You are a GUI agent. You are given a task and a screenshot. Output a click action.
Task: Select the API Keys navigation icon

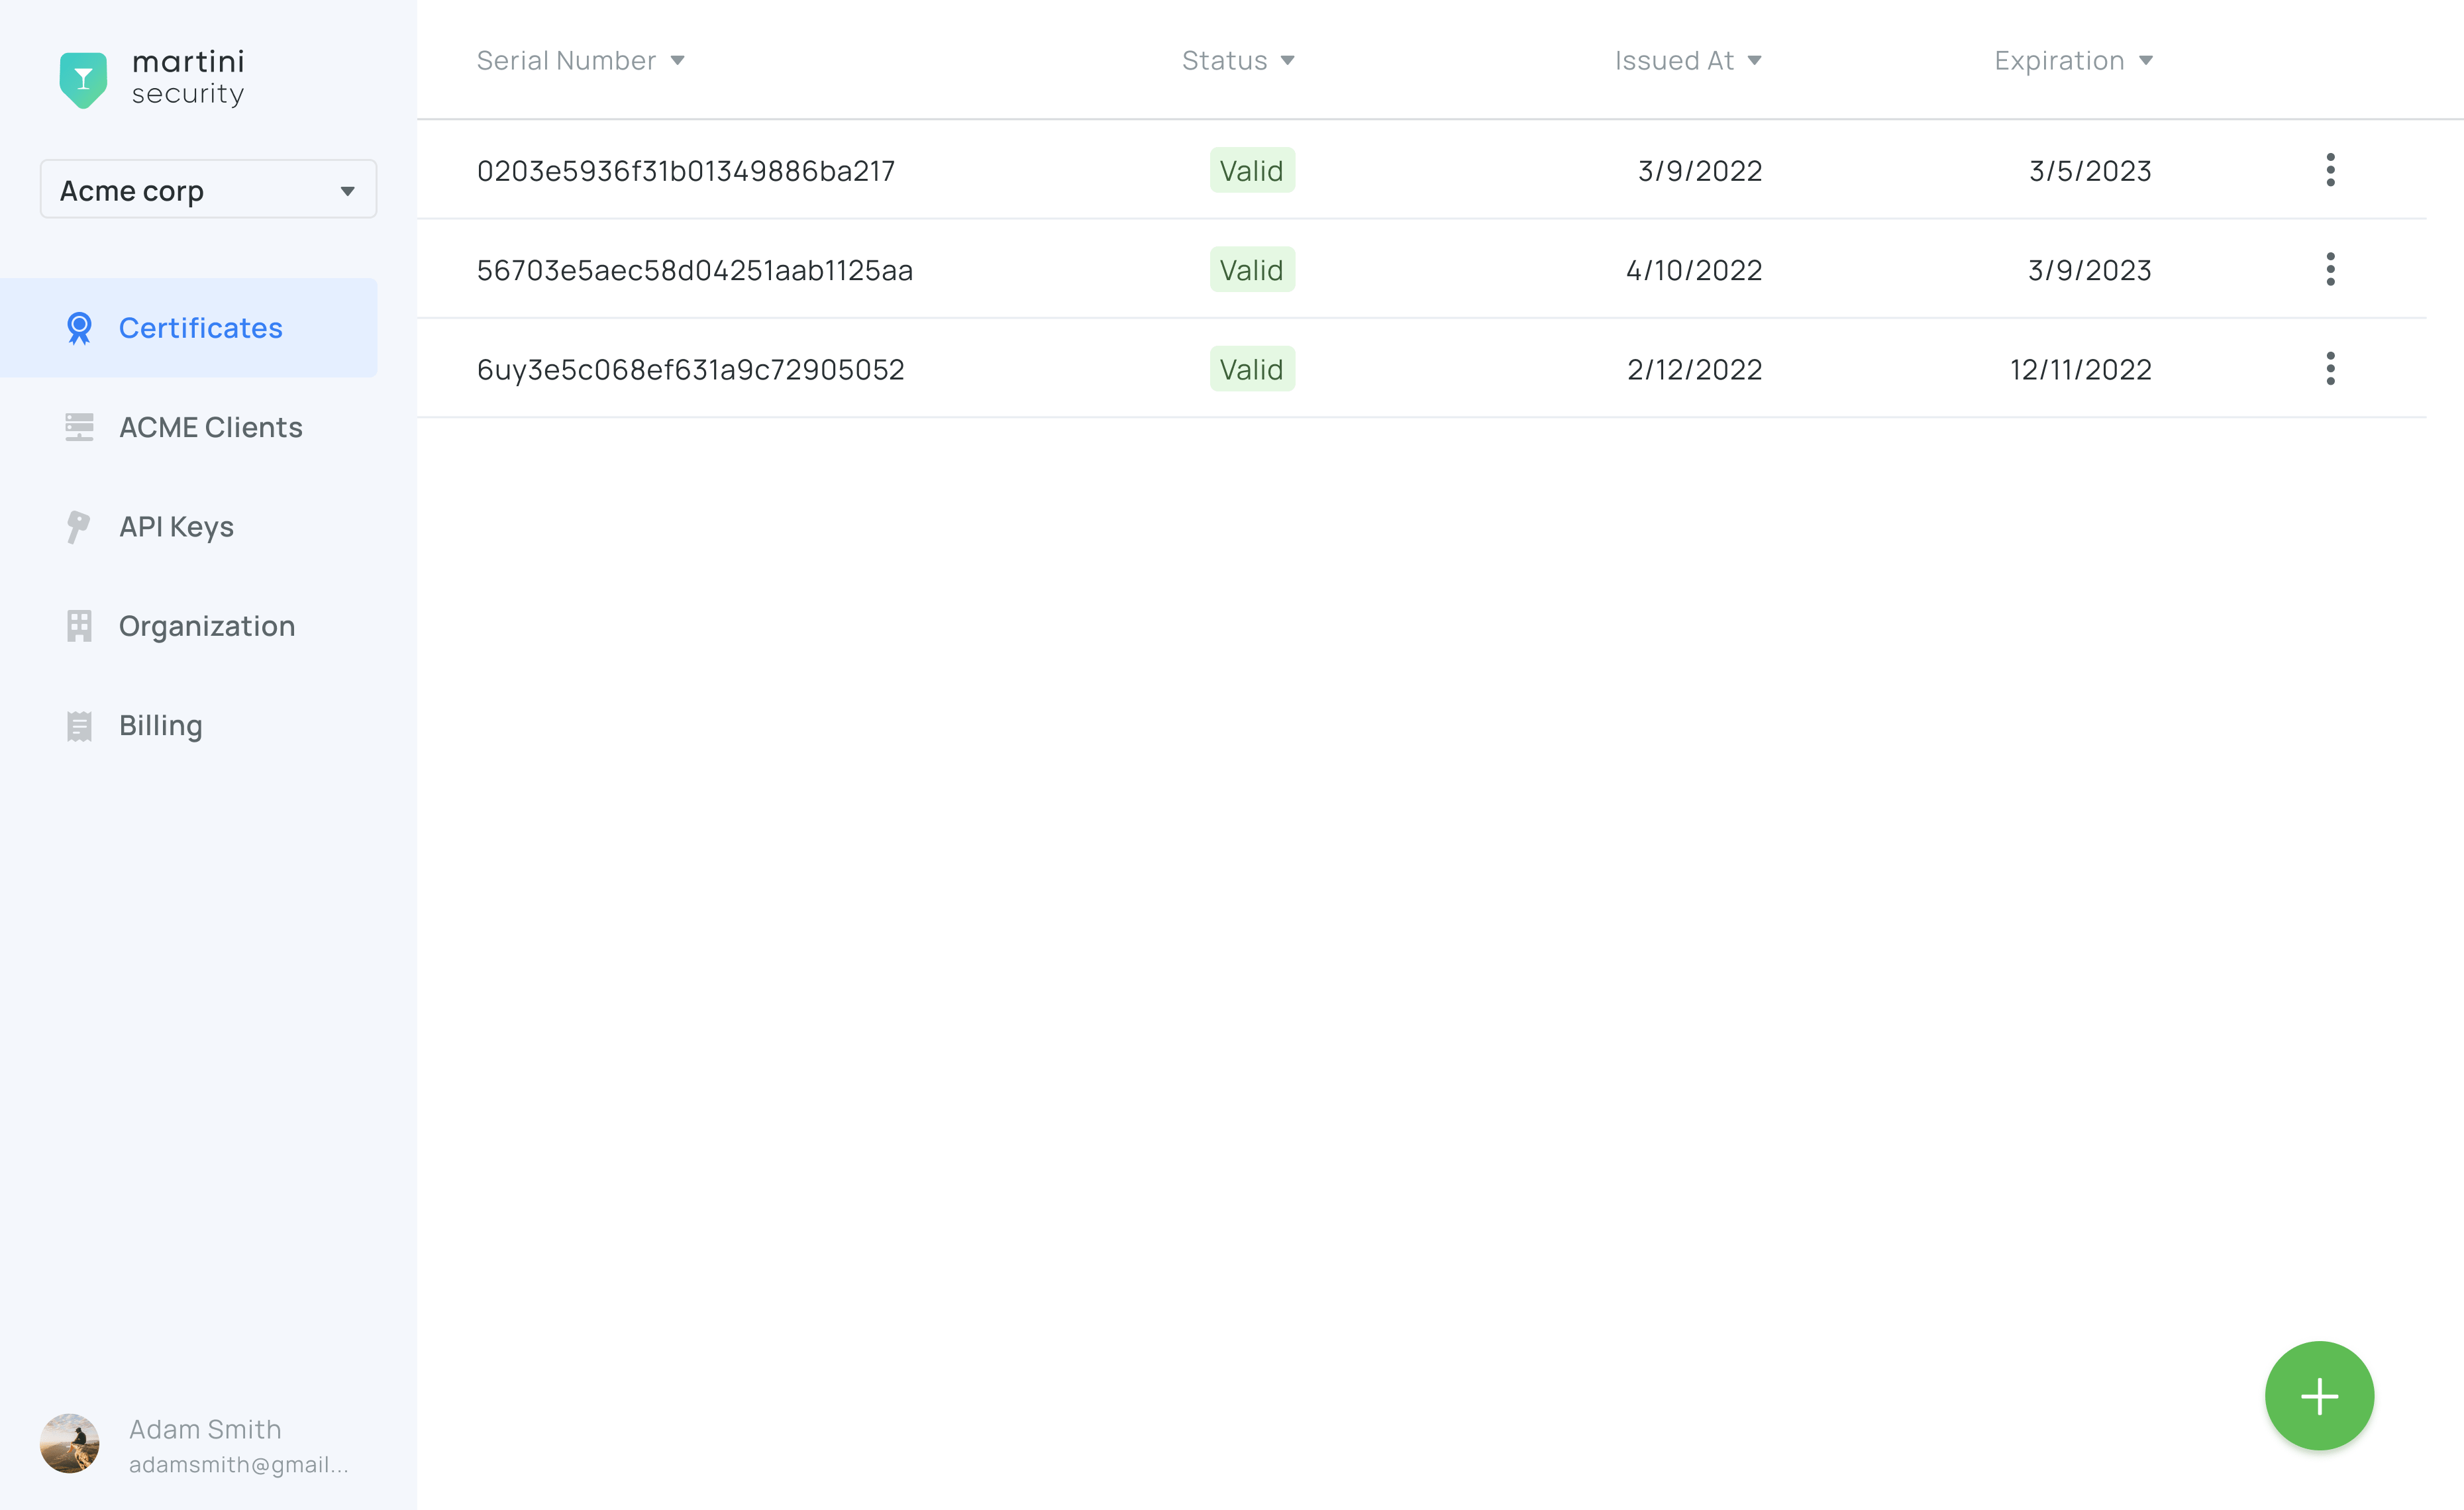coord(79,527)
